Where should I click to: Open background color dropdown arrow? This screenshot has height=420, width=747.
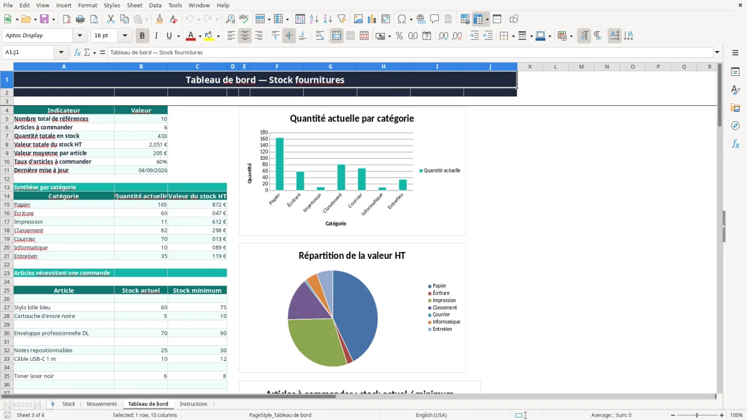(x=218, y=36)
